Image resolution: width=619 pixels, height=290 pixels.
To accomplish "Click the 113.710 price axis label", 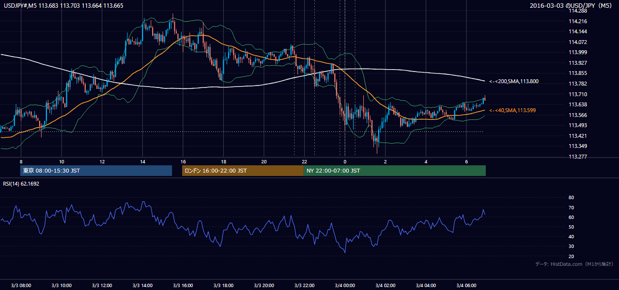I will point(577,94).
